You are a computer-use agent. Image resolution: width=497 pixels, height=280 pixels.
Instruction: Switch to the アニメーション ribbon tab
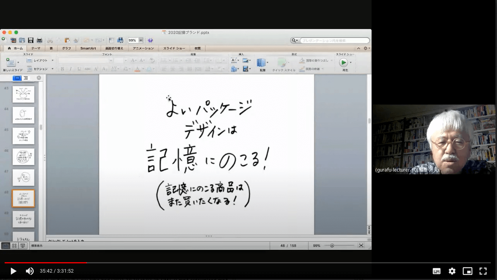pyautogui.click(x=143, y=48)
